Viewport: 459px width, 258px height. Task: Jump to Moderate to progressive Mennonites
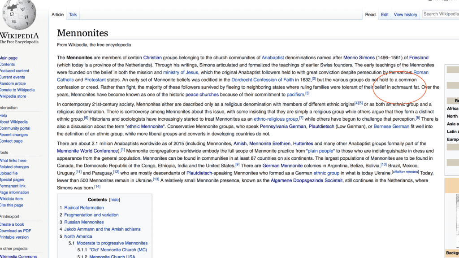coord(112,243)
